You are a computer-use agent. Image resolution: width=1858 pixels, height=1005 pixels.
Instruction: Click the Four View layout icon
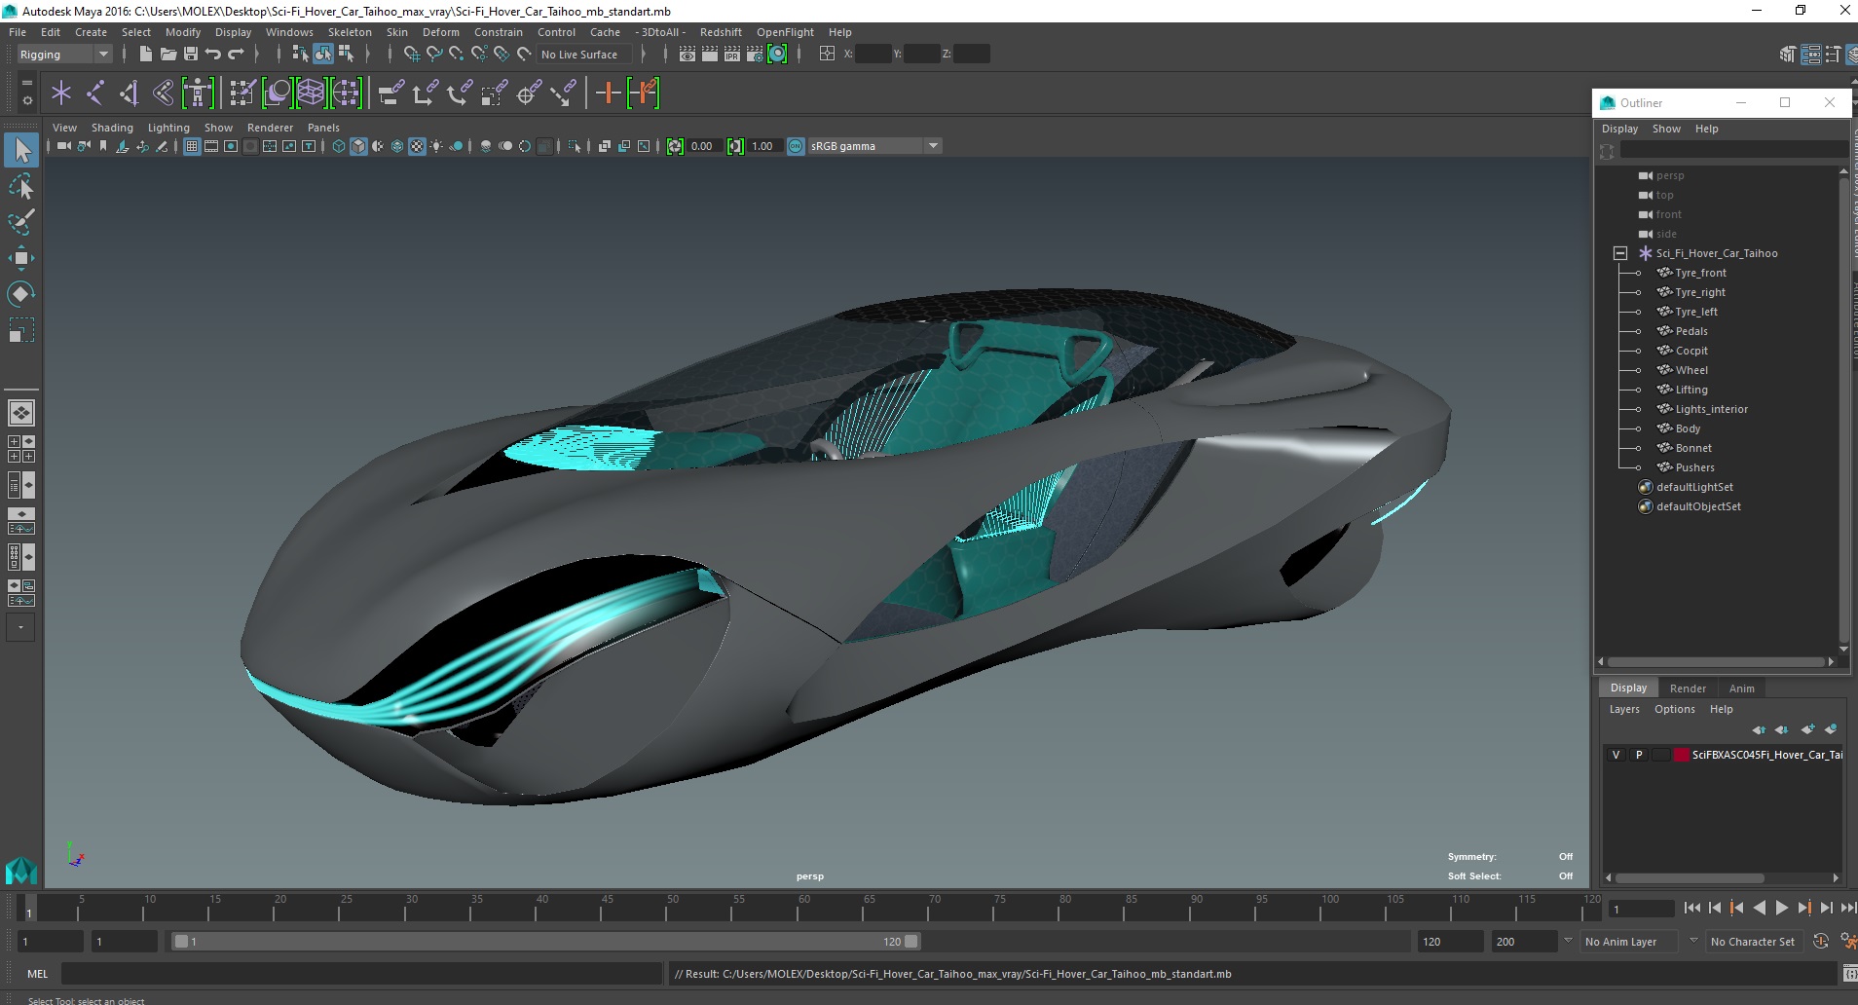coord(21,449)
